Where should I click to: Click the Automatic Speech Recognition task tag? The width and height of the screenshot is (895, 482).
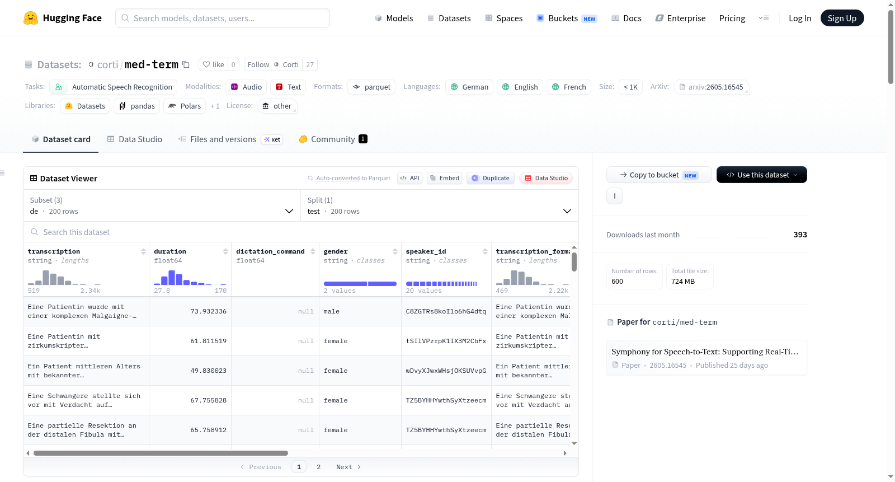(x=114, y=87)
